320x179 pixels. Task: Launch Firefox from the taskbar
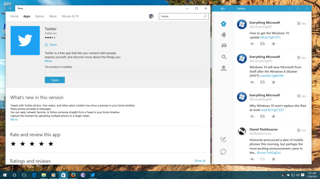pos(73,175)
